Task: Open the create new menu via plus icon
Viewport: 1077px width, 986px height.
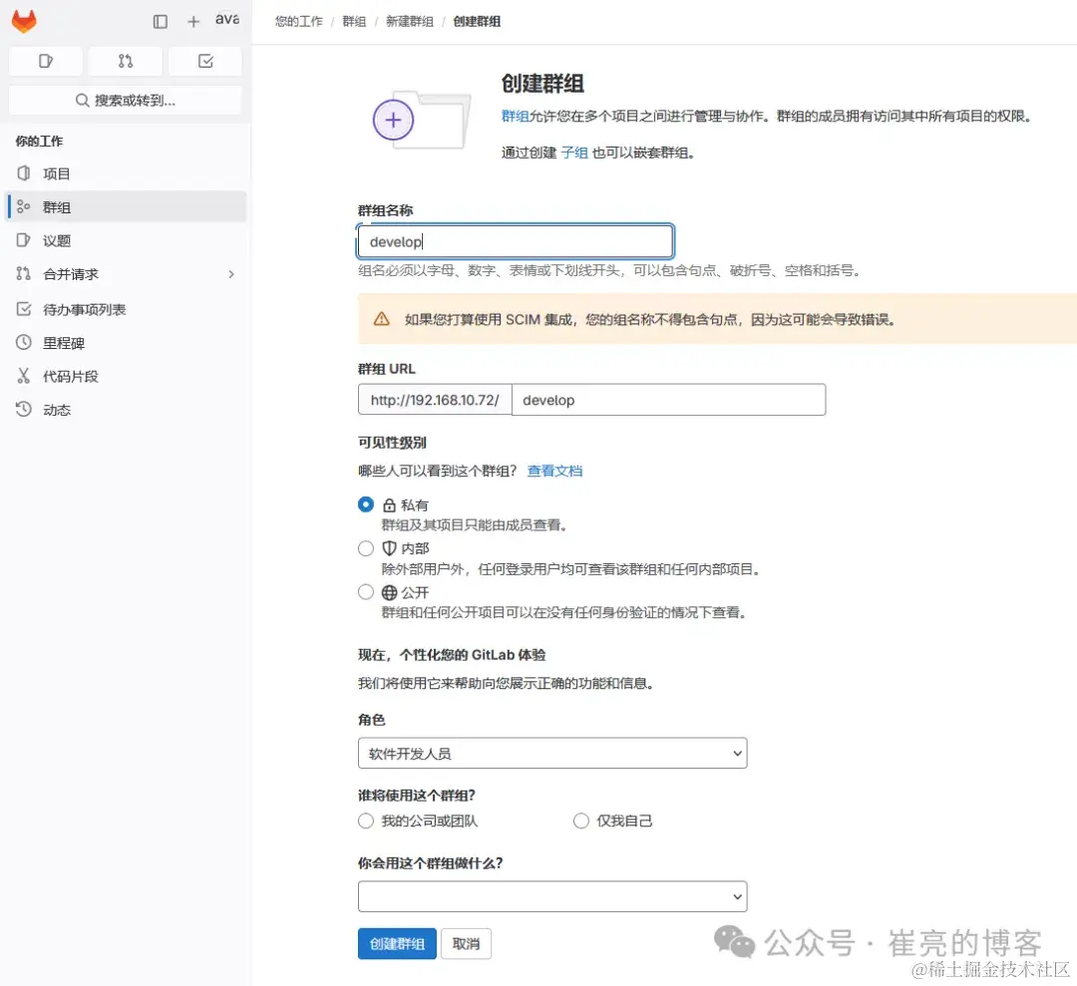Action: tap(192, 21)
